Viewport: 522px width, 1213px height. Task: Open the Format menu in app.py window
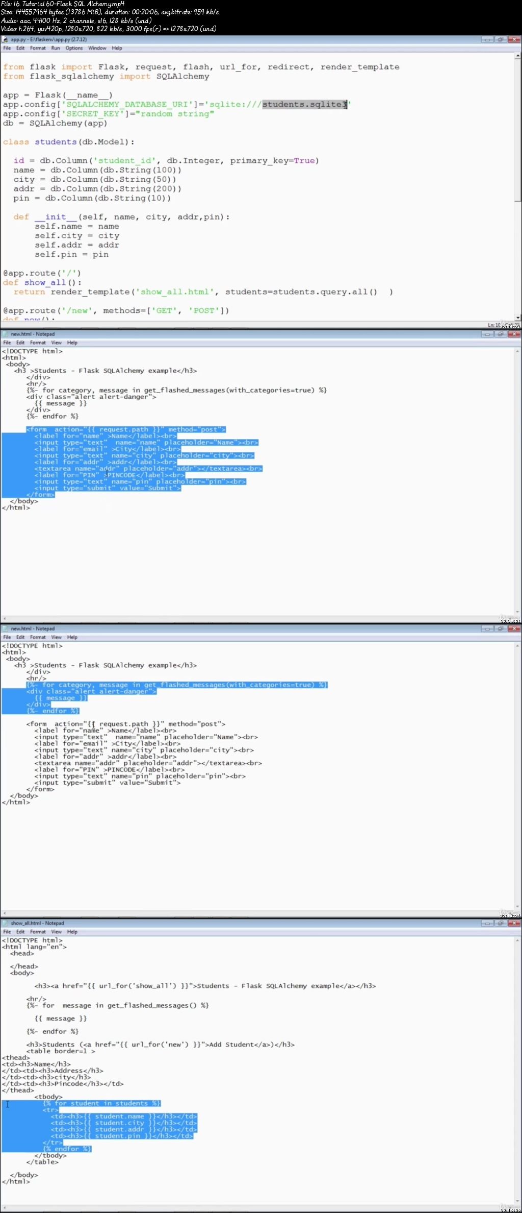pyautogui.click(x=38, y=48)
